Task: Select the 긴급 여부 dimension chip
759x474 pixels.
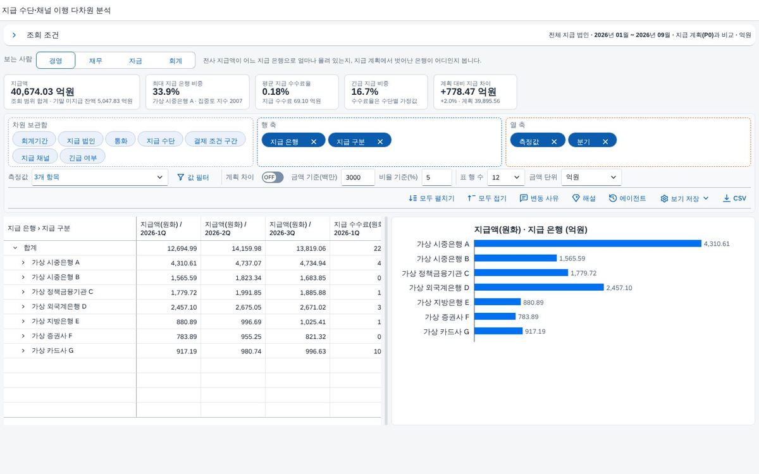Action: pos(83,157)
